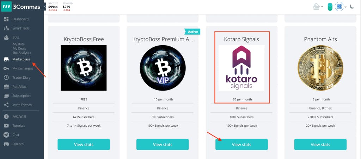View stats for KryptoBoss Free
Screen dimensions: 361x159
click(x=84, y=144)
